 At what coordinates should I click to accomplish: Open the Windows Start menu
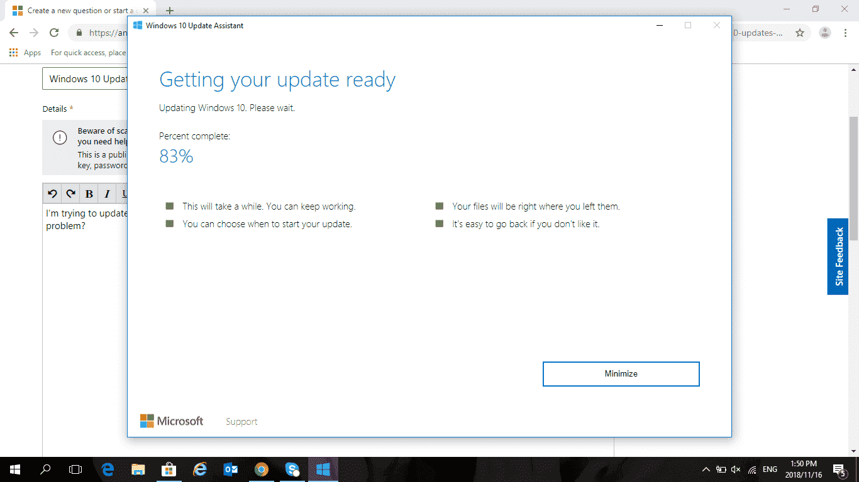[x=15, y=469]
